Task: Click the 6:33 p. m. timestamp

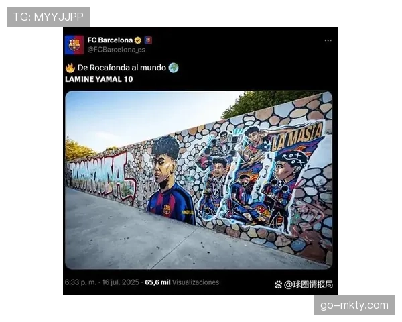Action: pyautogui.click(x=81, y=282)
